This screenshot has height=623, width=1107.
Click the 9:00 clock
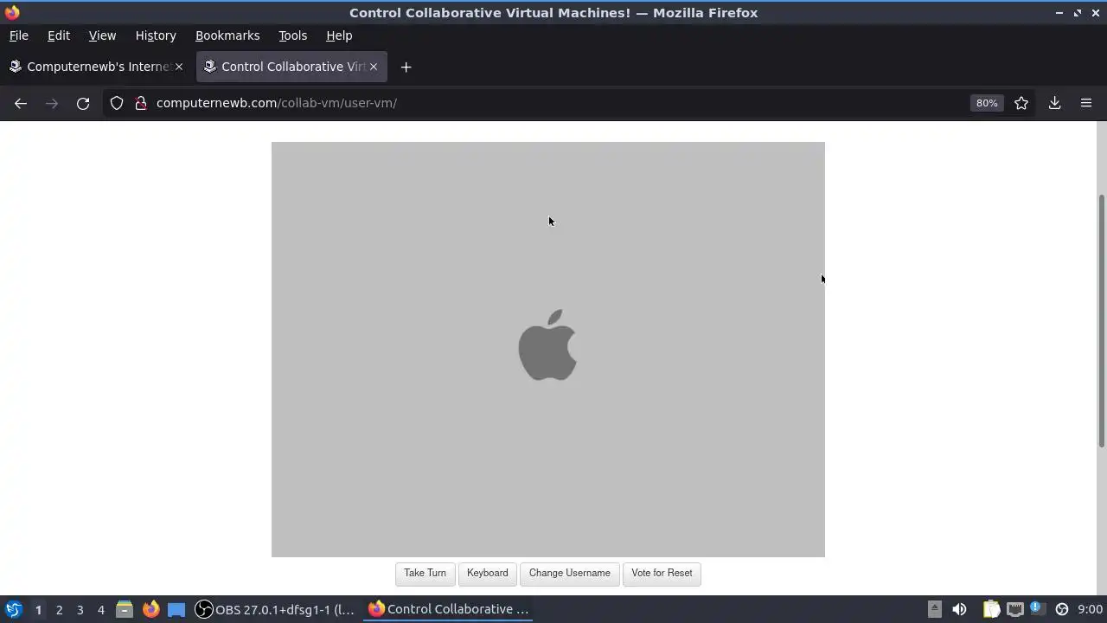point(1090,609)
